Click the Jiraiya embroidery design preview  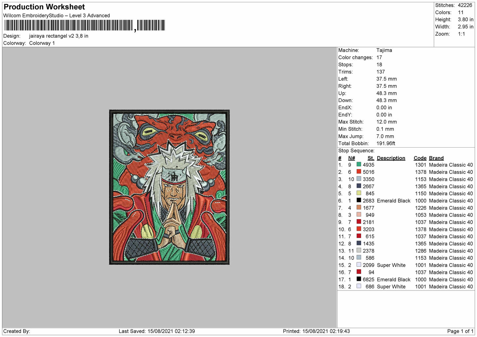169,187
